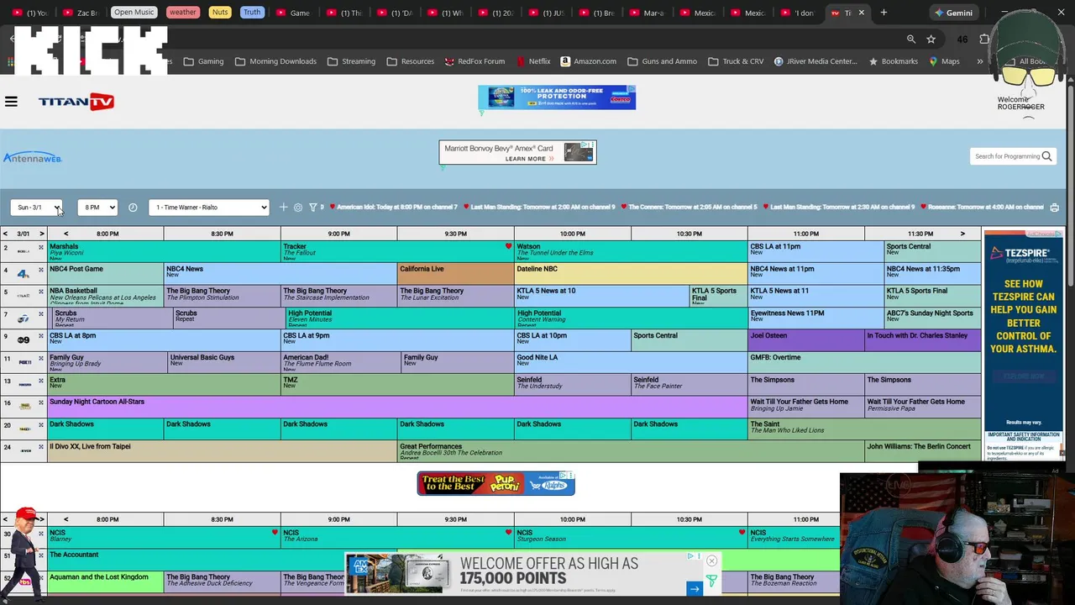Click the later-time arrow after 11:30 PM
The image size is (1075, 605).
tap(962, 234)
